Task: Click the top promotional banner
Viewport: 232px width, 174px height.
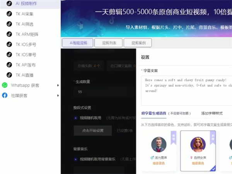Action: pos(146,18)
